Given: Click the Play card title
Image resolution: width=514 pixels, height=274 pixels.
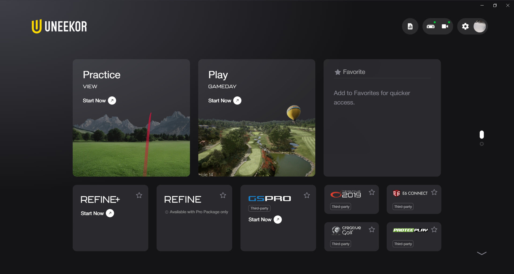Looking at the screenshot, I should (x=218, y=75).
